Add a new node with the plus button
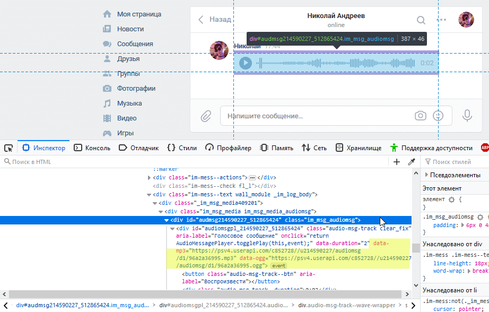 (397, 162)
